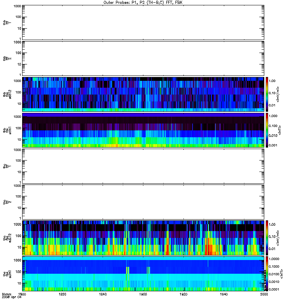Click the '0.0010' value on thc scm1 color bar
286x305 pixels.
pyautogui.click(x=274, y=282)
